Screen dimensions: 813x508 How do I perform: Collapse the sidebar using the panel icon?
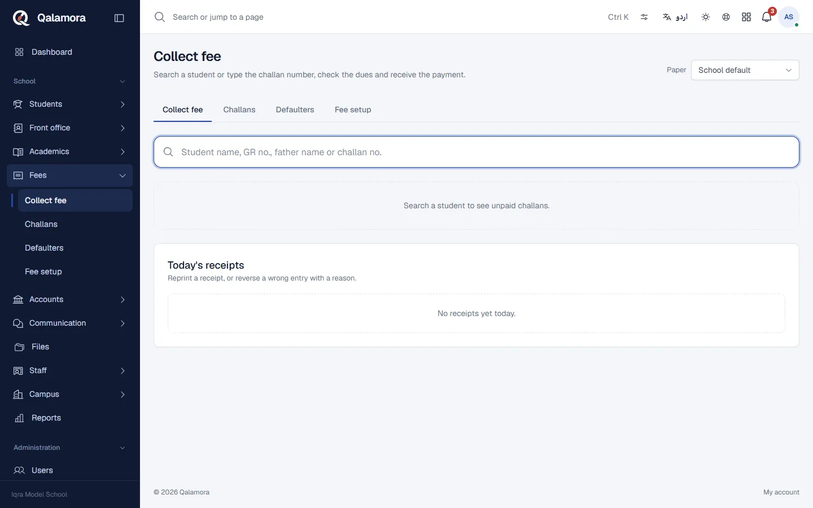(x=119, y=18)
